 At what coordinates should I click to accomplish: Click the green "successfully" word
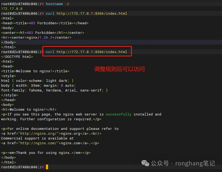click(x=118, y=114)
